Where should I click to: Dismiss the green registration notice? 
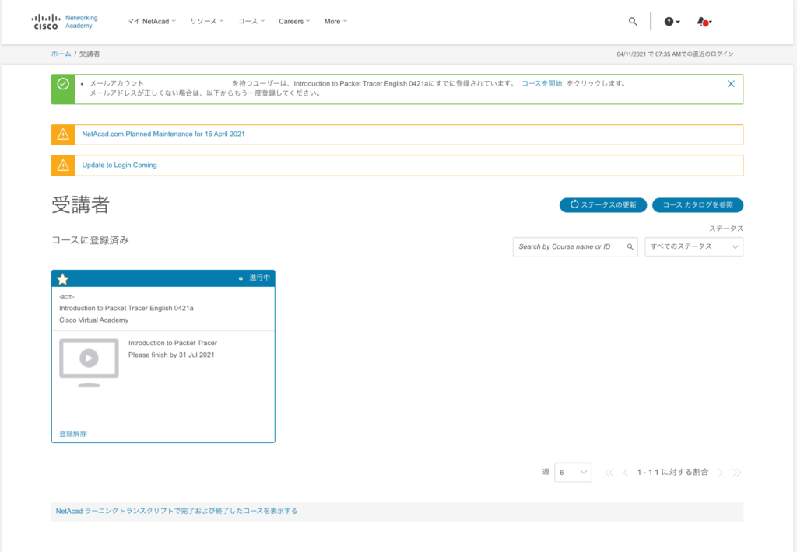(x=731, y=84)
